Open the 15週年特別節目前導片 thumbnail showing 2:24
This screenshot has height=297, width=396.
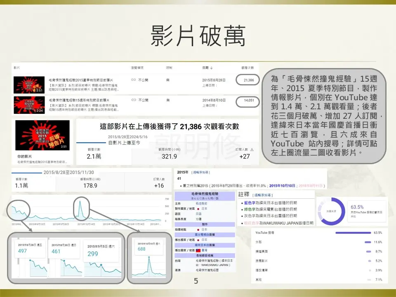29,105
